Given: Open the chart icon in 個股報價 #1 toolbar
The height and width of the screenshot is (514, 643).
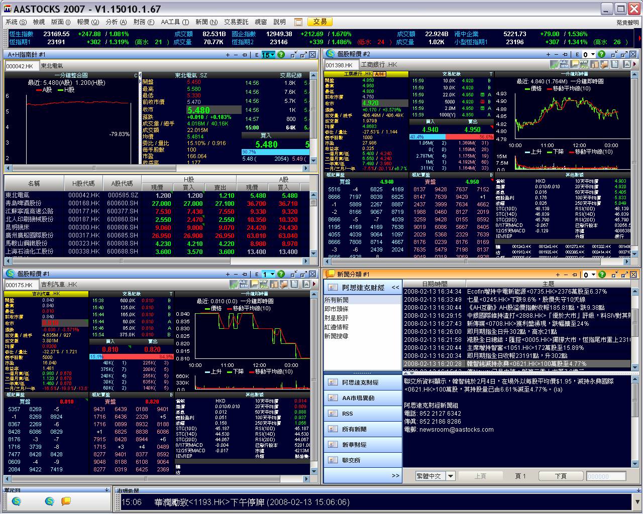Looking at the screenshot, I should [234, 284].
